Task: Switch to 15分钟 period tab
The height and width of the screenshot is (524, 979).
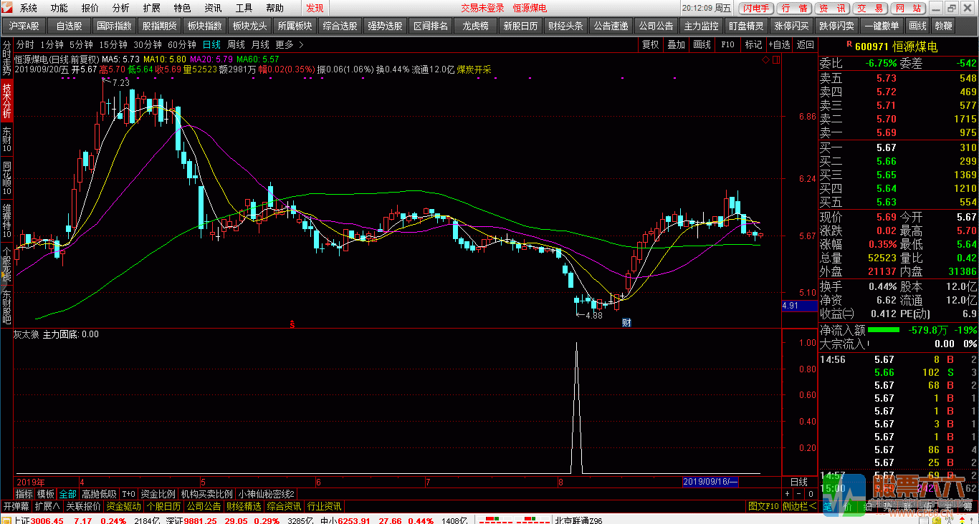Action: (113, 44)
